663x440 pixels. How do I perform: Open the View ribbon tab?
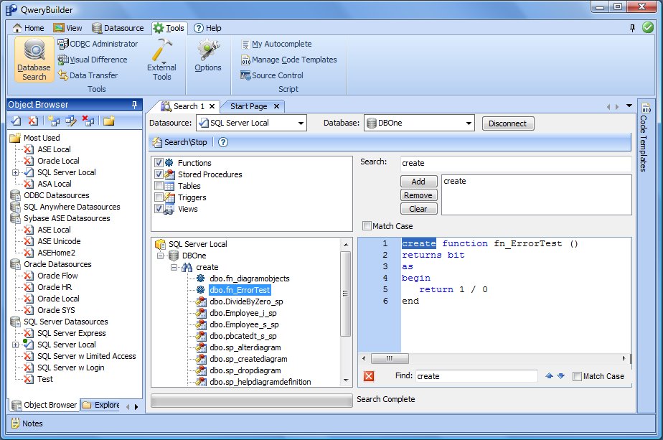pyautogui.click(x=67, y=28)
